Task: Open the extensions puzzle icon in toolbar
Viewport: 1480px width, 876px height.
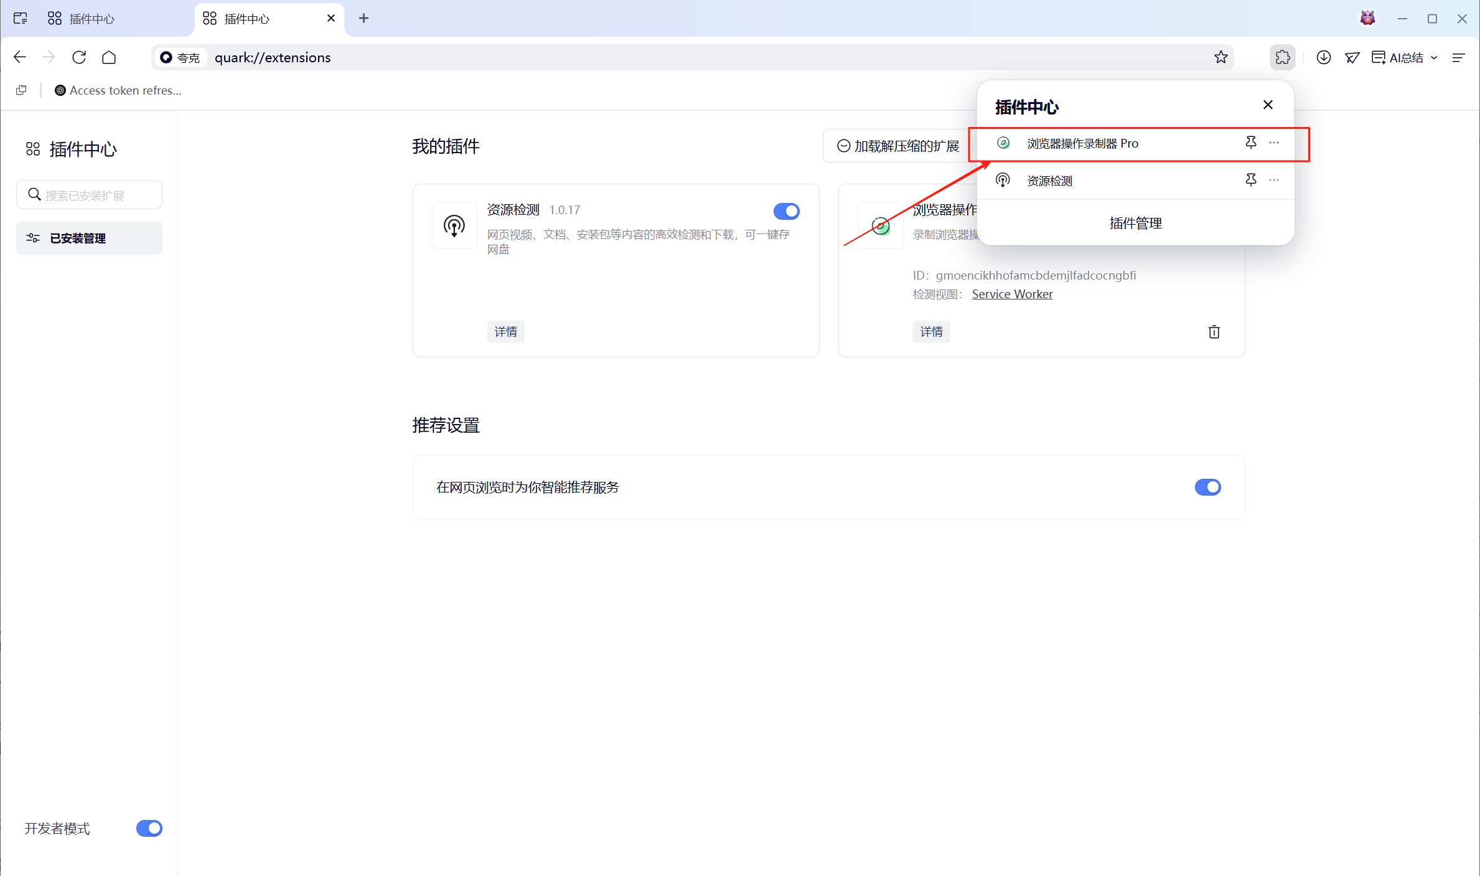Action: click(1283, 57)
